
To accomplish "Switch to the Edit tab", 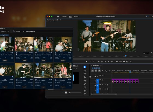I will [x=70, y=16].
